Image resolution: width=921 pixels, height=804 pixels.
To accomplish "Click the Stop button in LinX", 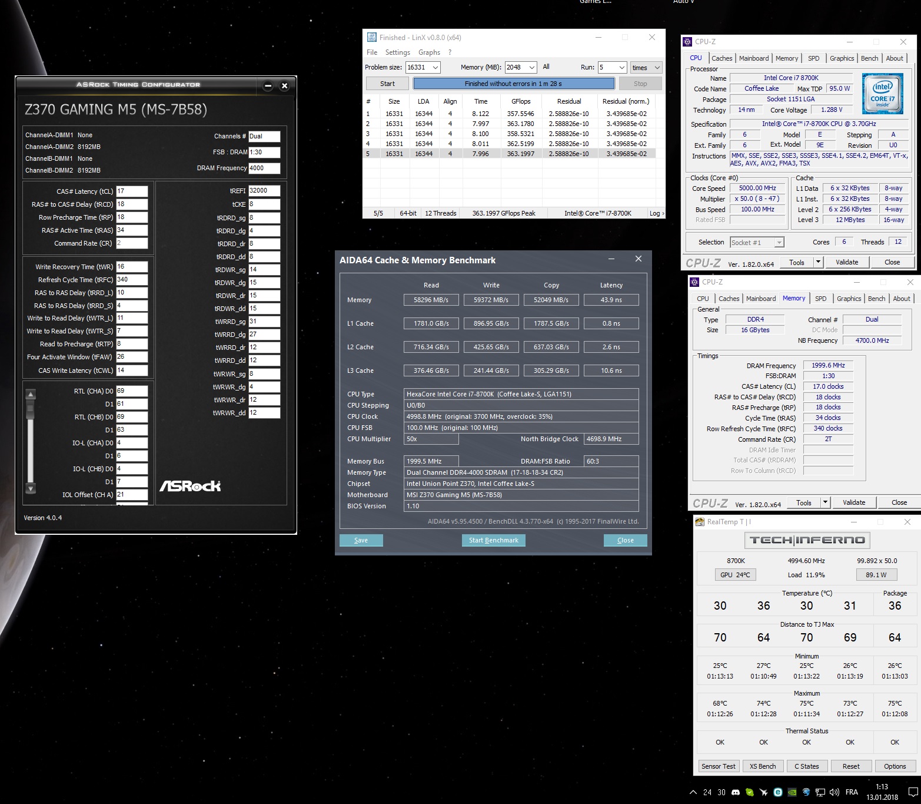I will [x=640, y=84].
